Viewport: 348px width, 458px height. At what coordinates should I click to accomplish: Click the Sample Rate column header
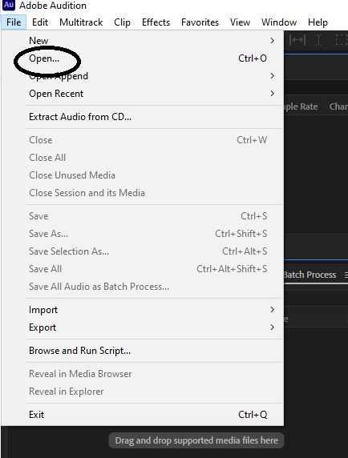point(301,106)
